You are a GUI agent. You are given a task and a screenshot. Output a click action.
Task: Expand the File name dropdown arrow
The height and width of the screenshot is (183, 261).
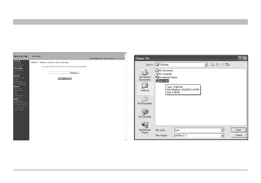pyautogui.click(x=222, y=130)
